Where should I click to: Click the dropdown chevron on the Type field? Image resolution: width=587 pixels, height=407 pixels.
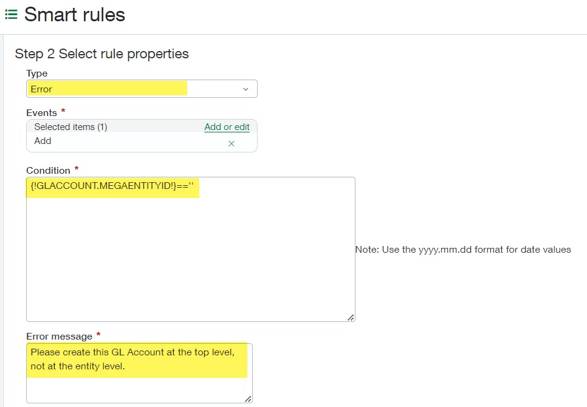tap(245, 88)
